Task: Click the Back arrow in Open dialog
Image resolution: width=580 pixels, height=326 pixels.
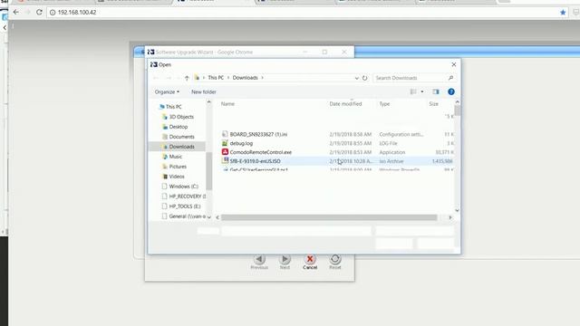Action: 156,78
